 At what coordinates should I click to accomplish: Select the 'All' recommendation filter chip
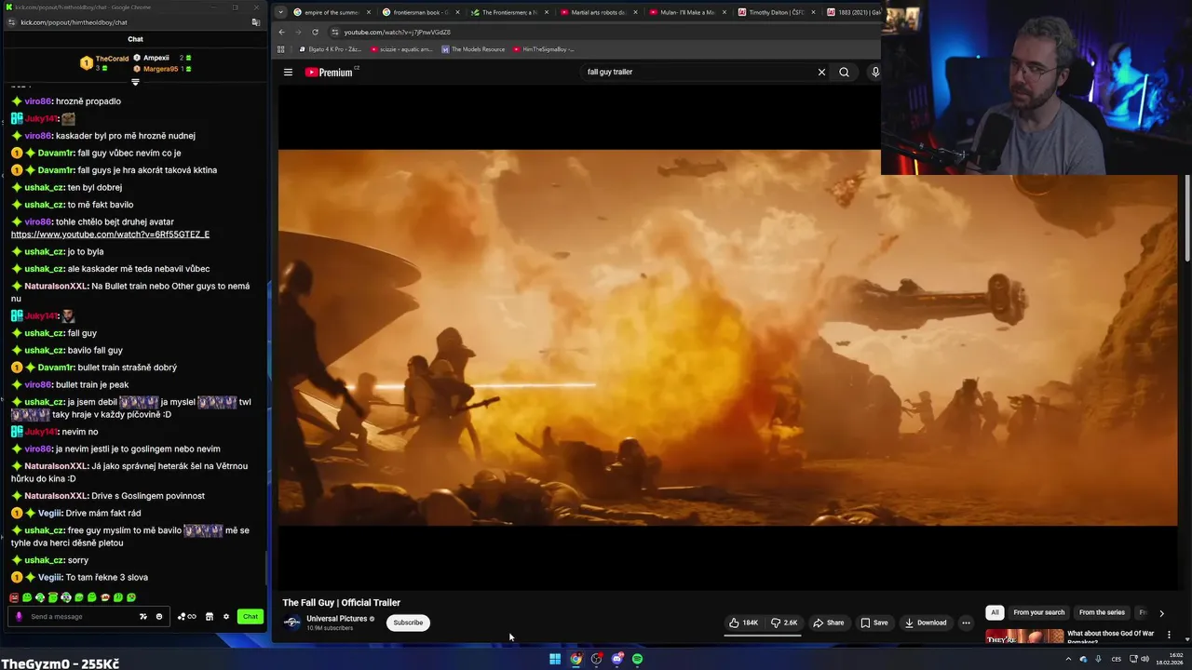(995, 612)
